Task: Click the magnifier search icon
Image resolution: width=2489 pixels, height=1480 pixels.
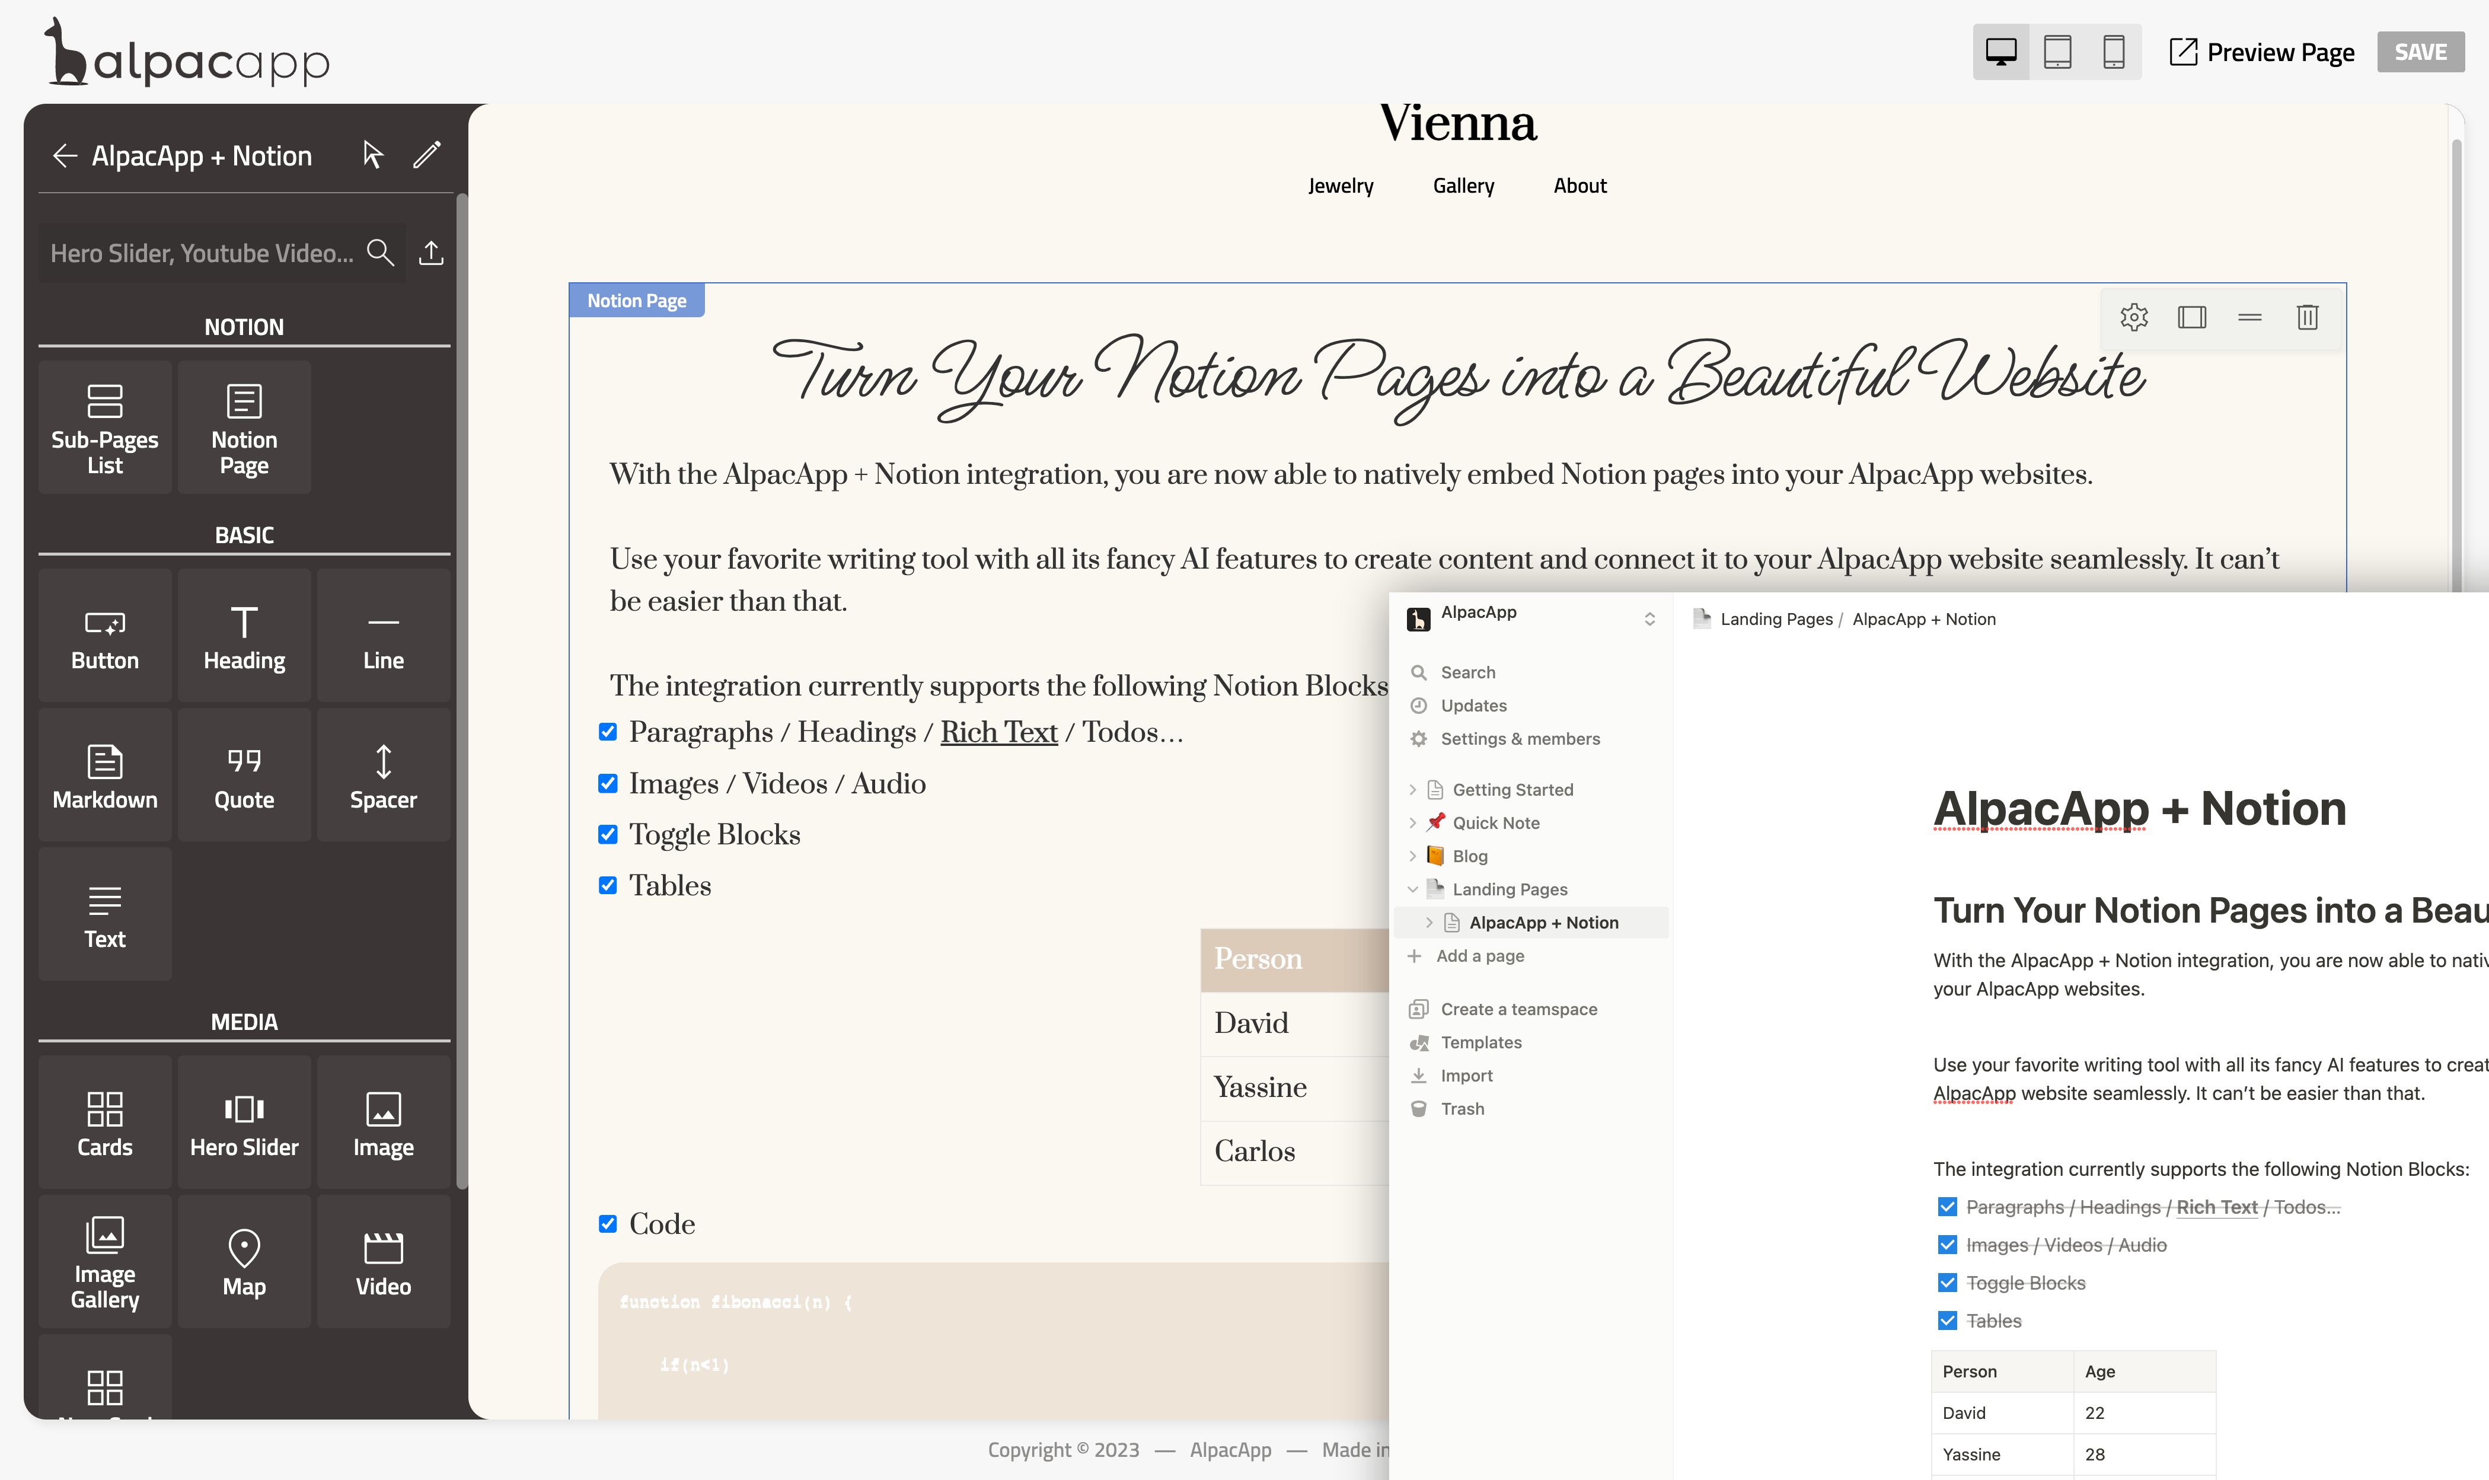Action: pos(380,253)
